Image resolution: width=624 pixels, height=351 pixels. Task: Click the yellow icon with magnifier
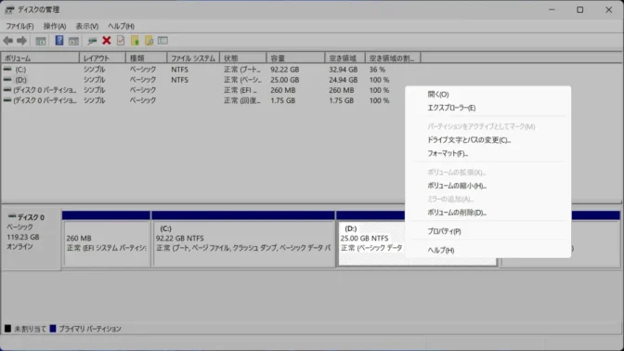tap(149, 40)
